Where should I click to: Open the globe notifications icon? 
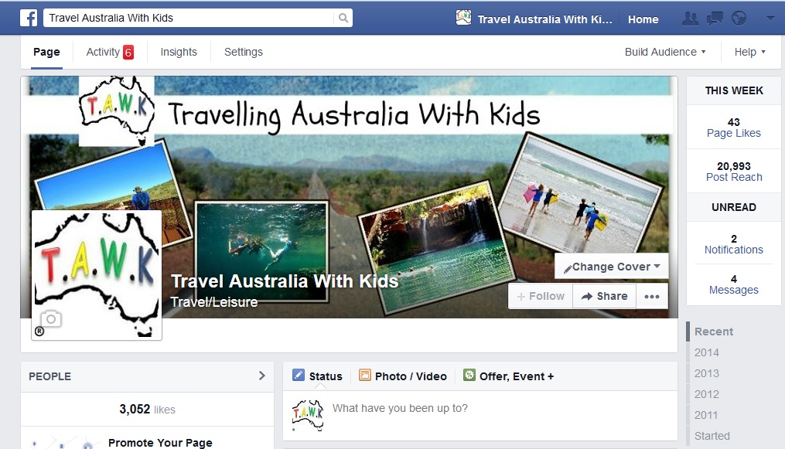click(739, 19)
